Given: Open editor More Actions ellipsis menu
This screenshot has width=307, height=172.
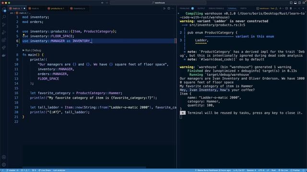Looking at the screenshot, I should click(173, 9).
